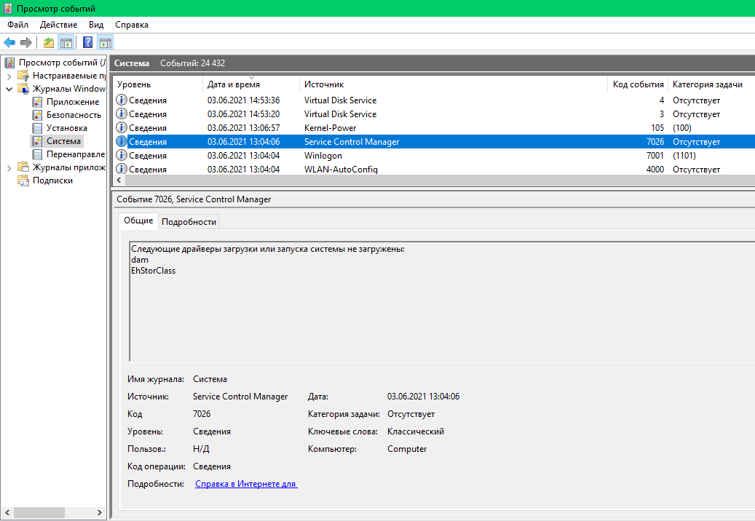Viewport: 755px width, 521px height.
Task: Switch to the Подробности tab
Action: 189,222
